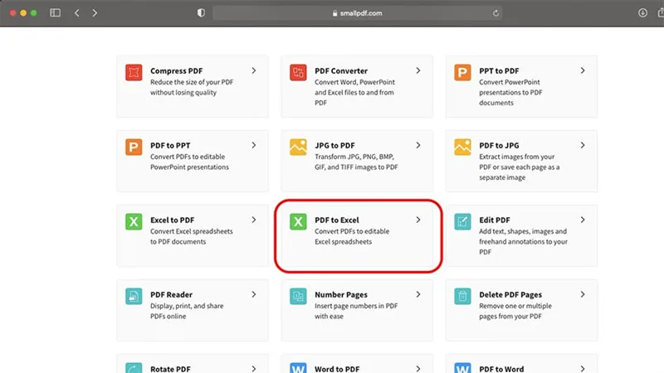This screenshot has height=373, width=664.
Task: Click the smallpdf.com address bar
Action: [x=358, y=13]
